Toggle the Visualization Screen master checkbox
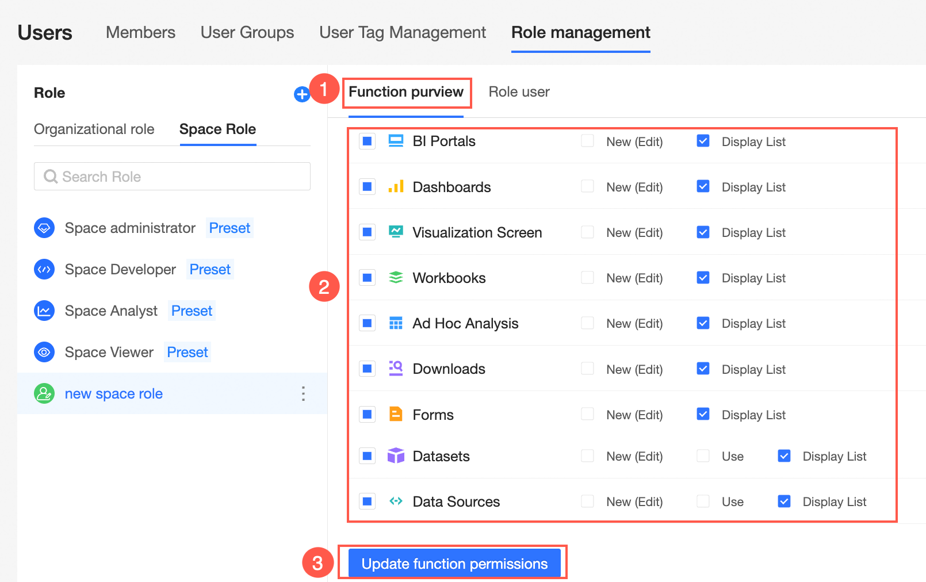The height and width of the screenshot is (582, 926). click(x=367, y=232)
